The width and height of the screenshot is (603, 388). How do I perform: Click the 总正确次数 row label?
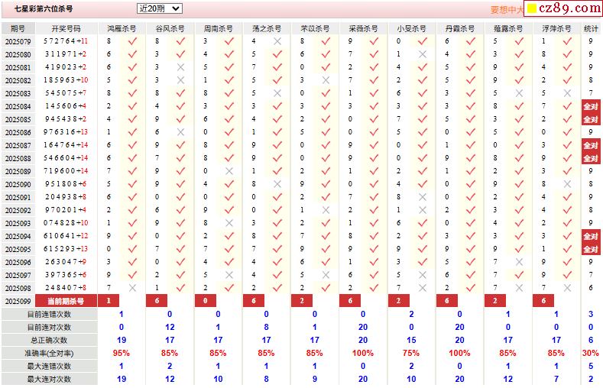[x=49, y=341]
